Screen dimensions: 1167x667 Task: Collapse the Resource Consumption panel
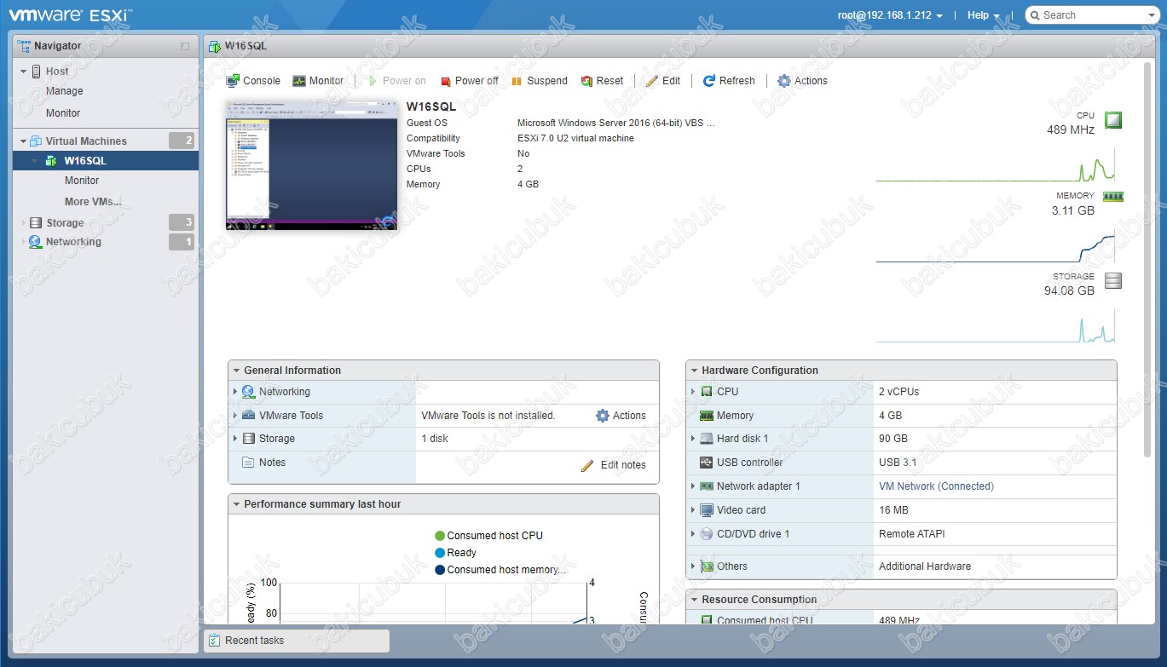[x=694, y=600]
